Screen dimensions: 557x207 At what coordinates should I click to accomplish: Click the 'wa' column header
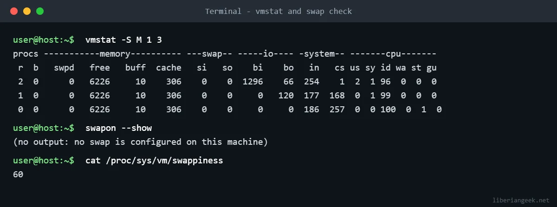click(401, 68)
